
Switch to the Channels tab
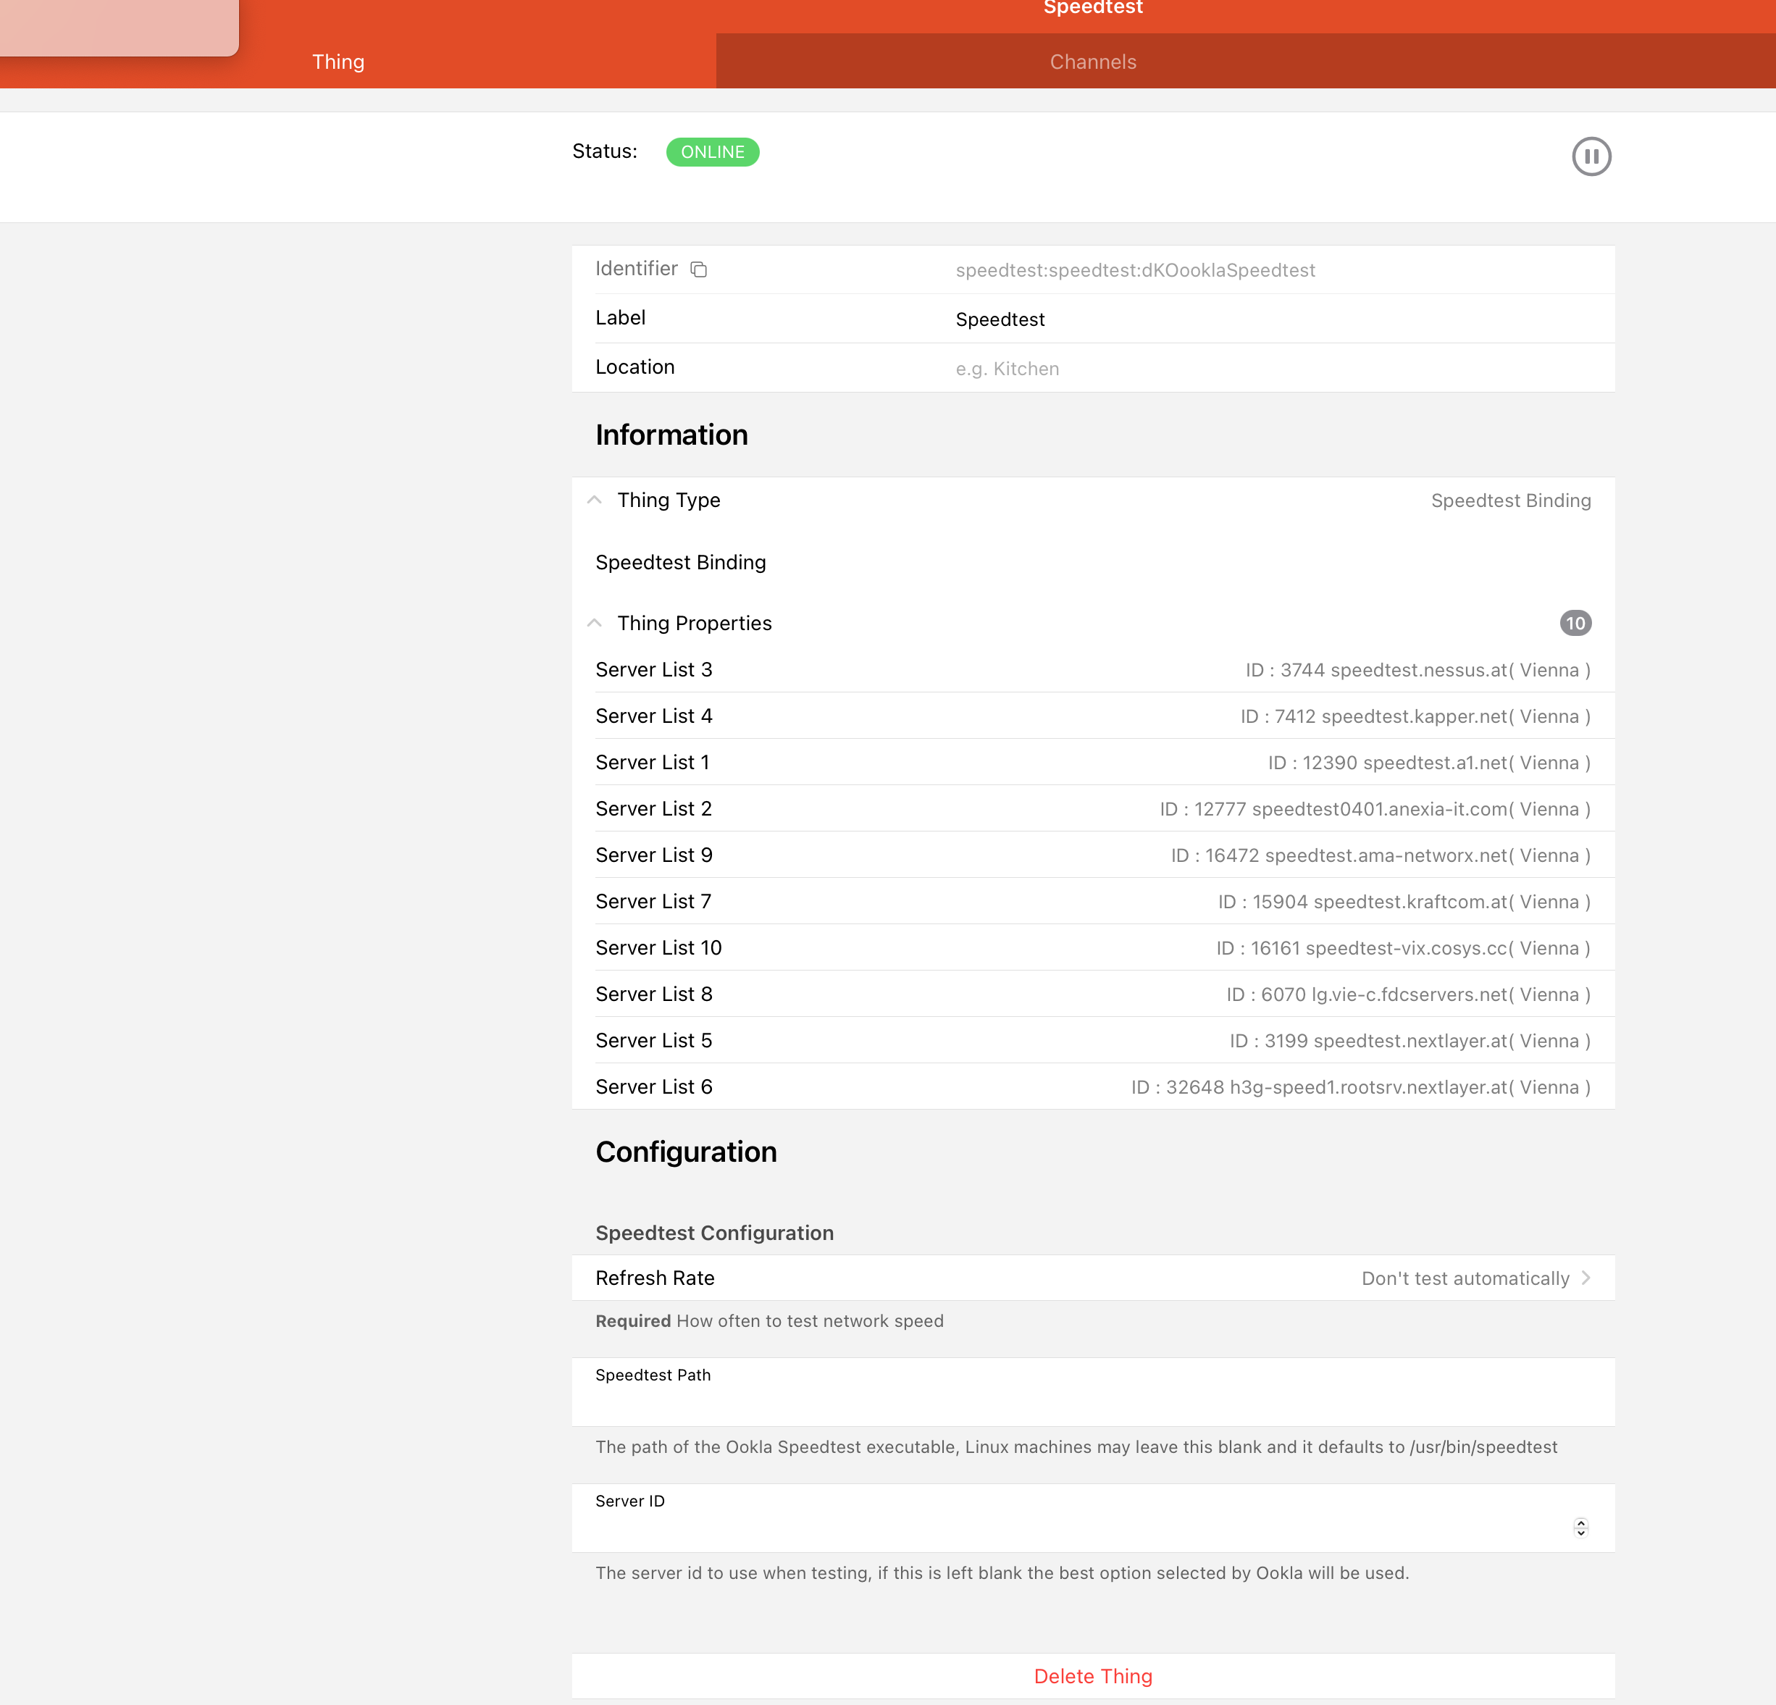click(x=1092, y=62)
